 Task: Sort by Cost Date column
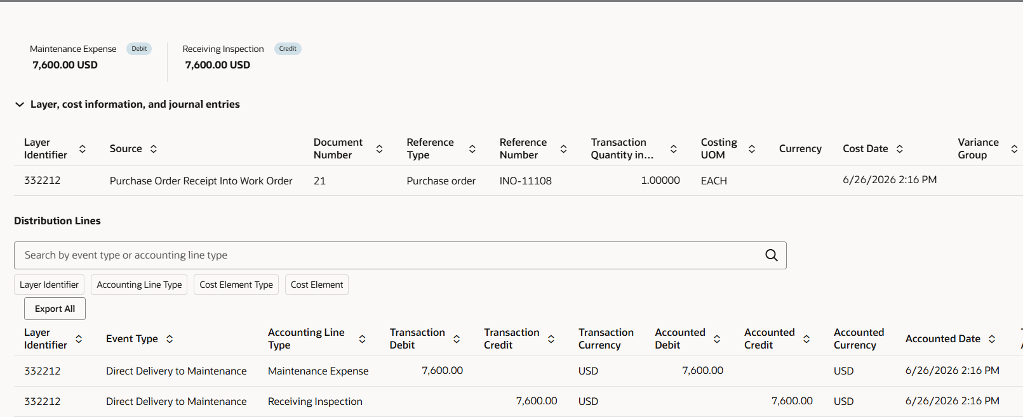(x=899, y=149)
